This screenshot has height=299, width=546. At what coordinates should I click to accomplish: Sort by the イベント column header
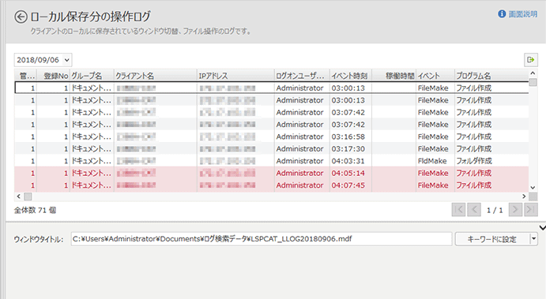coord(435,76)
